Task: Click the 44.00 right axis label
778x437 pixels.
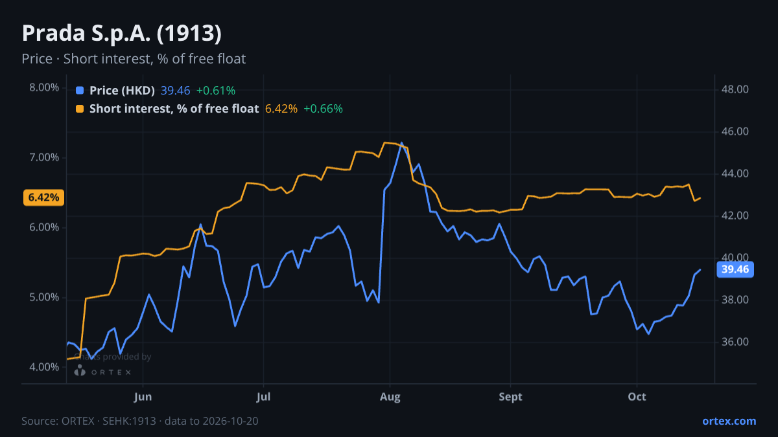Action: point(735,174)
